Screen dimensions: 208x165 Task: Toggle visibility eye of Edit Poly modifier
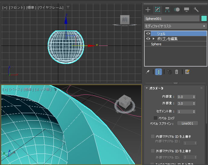[x=148, y=39]
